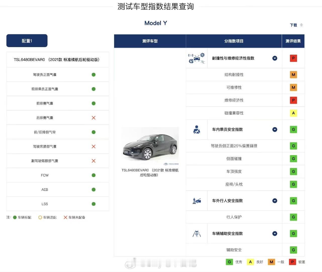Click the 测评车型 column header
The width and height of the screenshot is (322, 272).
click(x=150, y=41)
